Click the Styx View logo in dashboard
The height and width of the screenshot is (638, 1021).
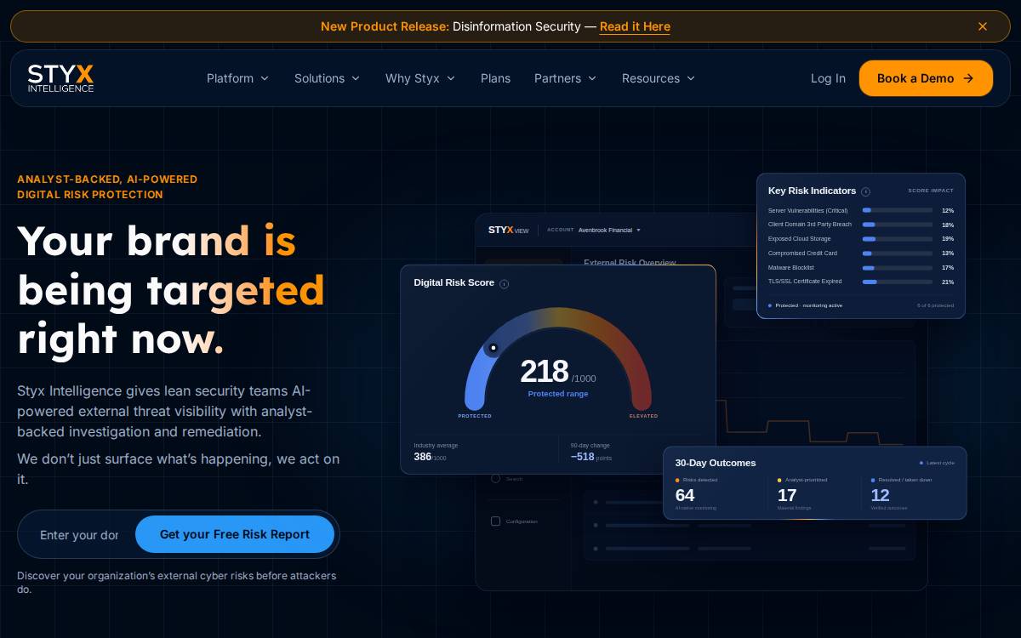click(508, 230)
